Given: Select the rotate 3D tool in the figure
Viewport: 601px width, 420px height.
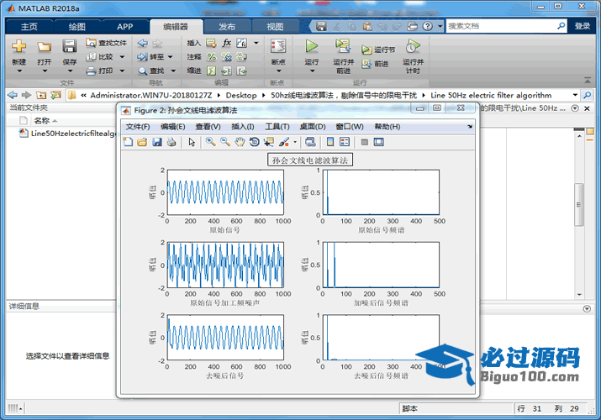Looking at the screenshot, I should pyautogui.click(x=254, y=142).
